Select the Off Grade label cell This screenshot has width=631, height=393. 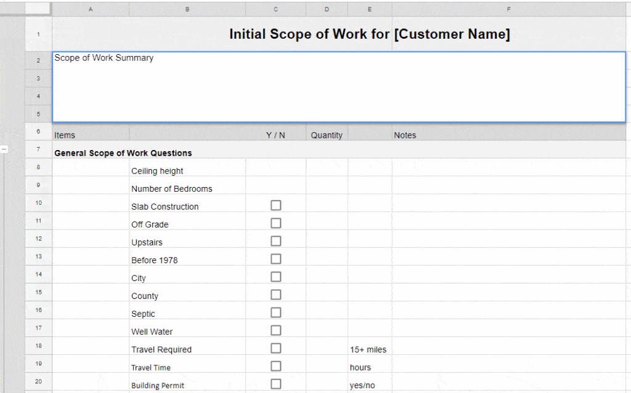point(187,221)
